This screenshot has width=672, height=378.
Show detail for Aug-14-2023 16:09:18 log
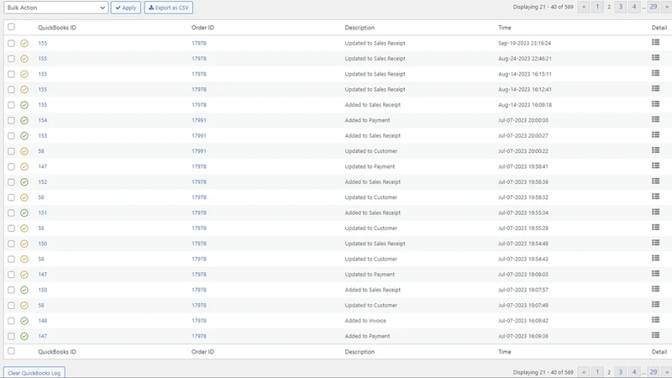(x=655, y=103)
